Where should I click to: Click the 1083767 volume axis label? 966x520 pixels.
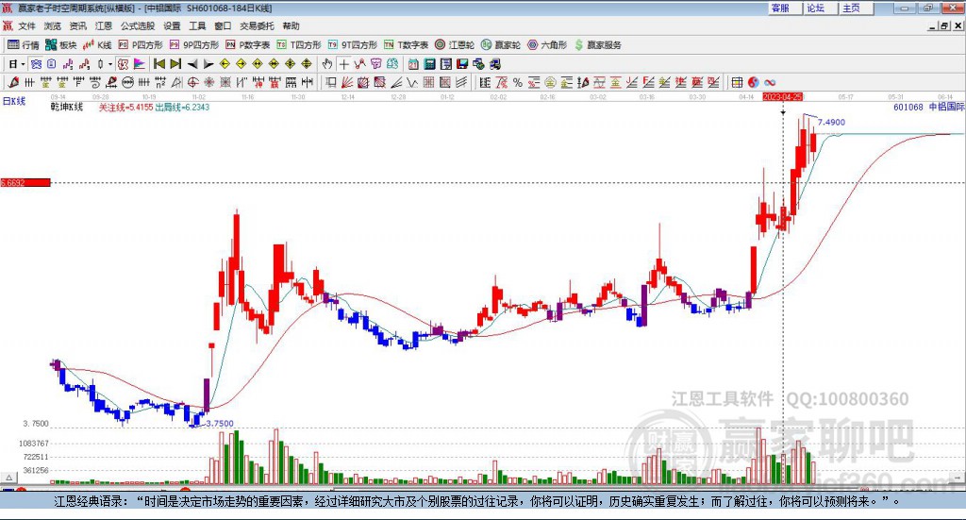point(34,443)
